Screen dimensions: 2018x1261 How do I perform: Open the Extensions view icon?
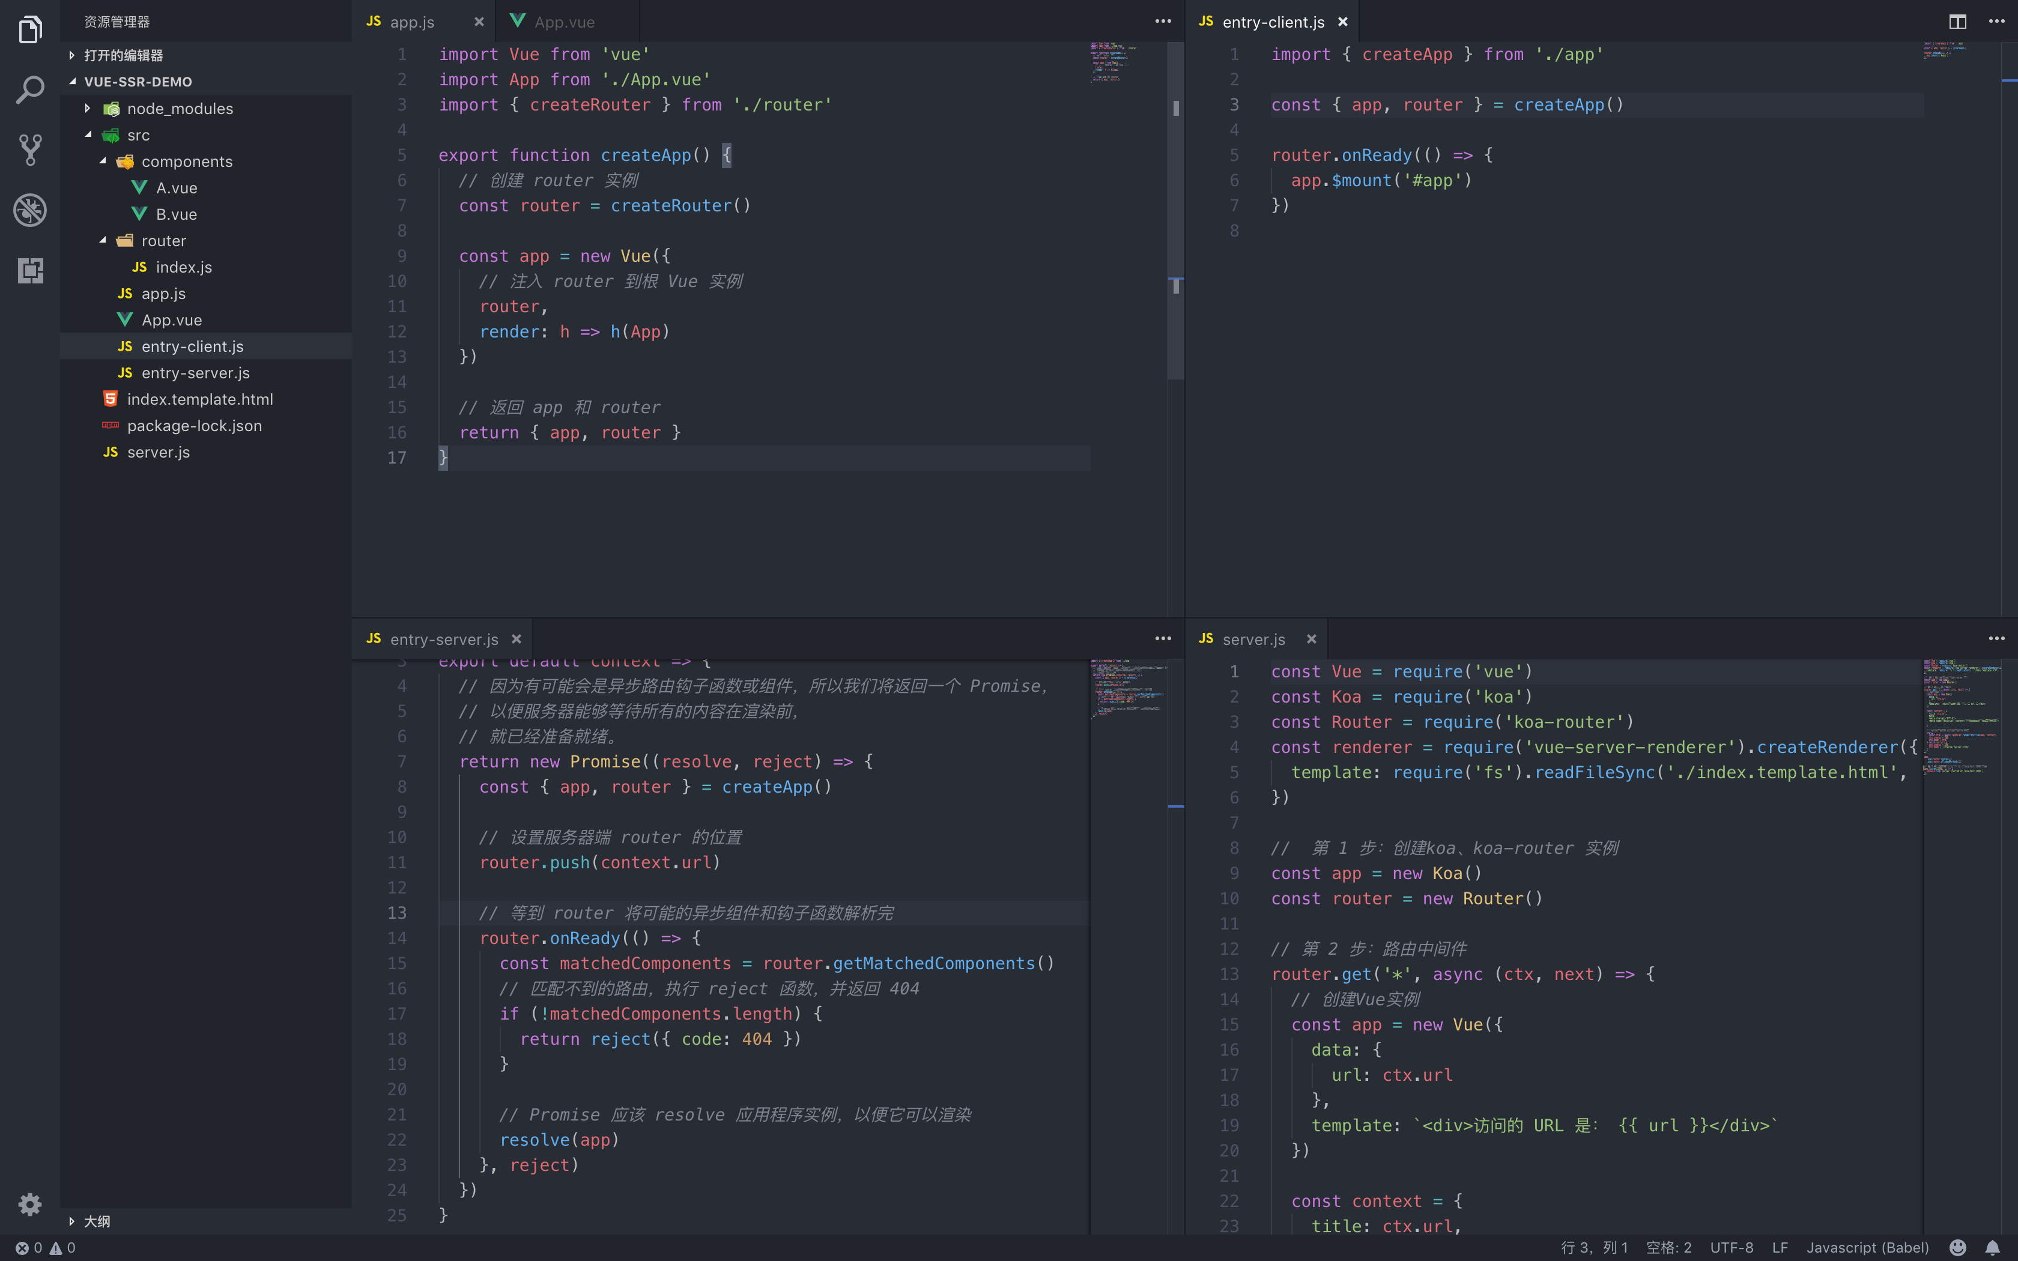[x=30, y=270]
